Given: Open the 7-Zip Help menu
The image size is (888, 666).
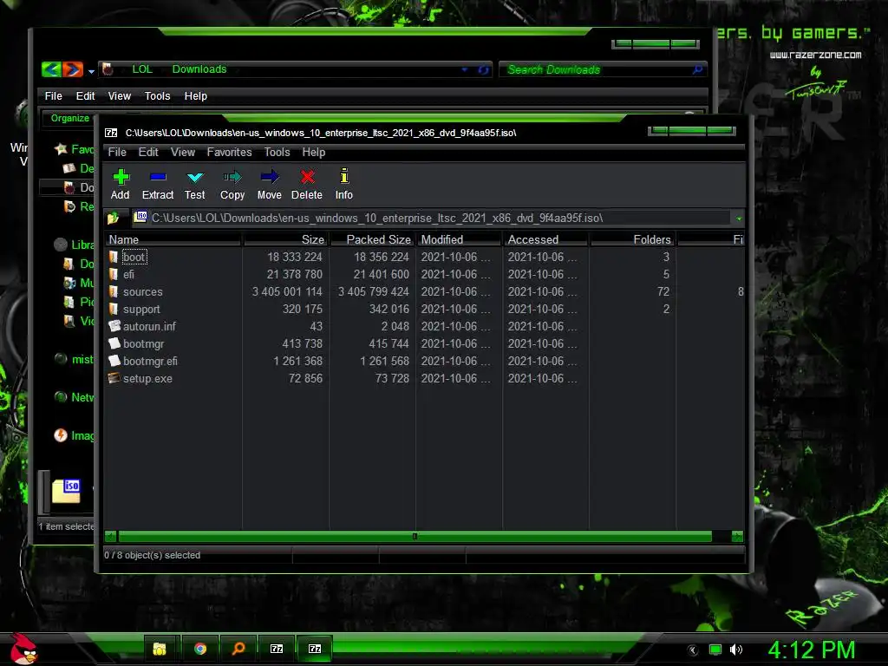Looking at the screenshot, I should (x=314, y=153).
